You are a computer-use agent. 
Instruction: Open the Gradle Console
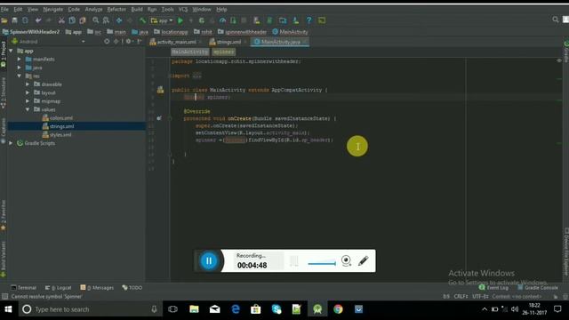pos(538,288)
